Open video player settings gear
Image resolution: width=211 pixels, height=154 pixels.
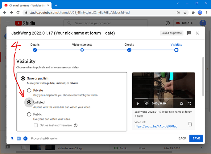click(x=182, y=103)
